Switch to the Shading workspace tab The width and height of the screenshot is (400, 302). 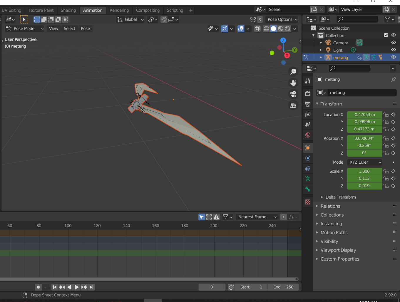[68, 10]
